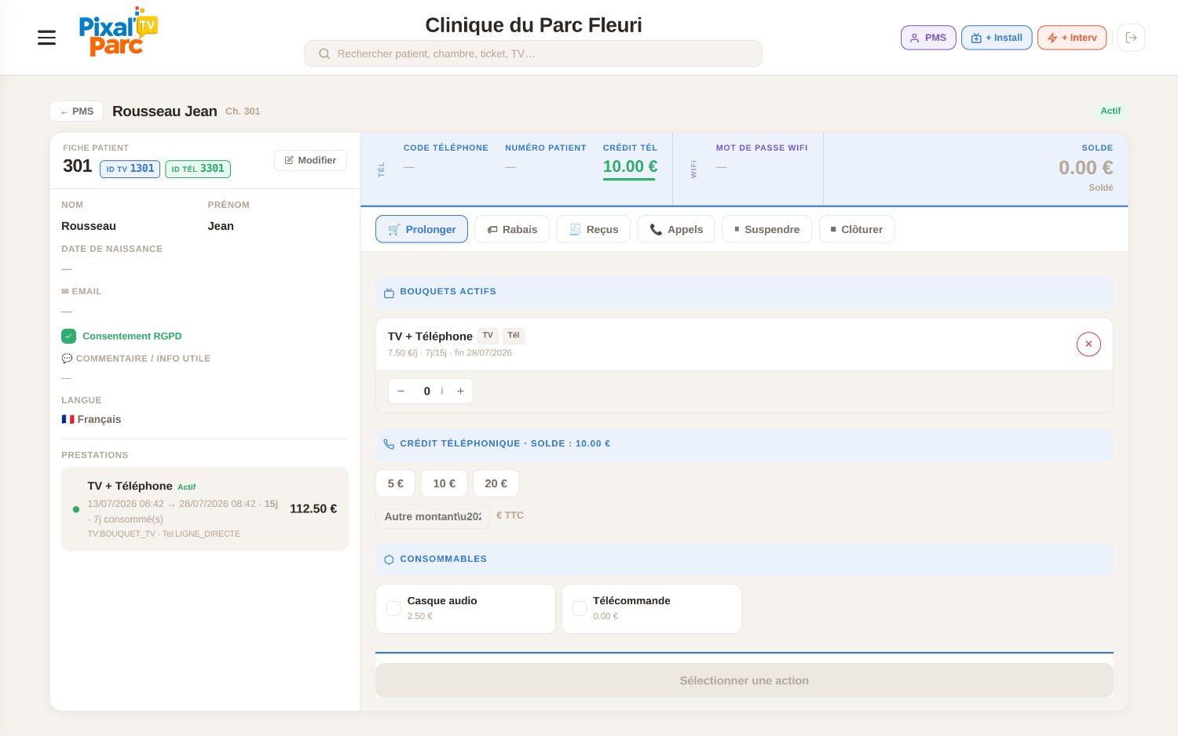Click the logout icon button

tap(1131, 38)
